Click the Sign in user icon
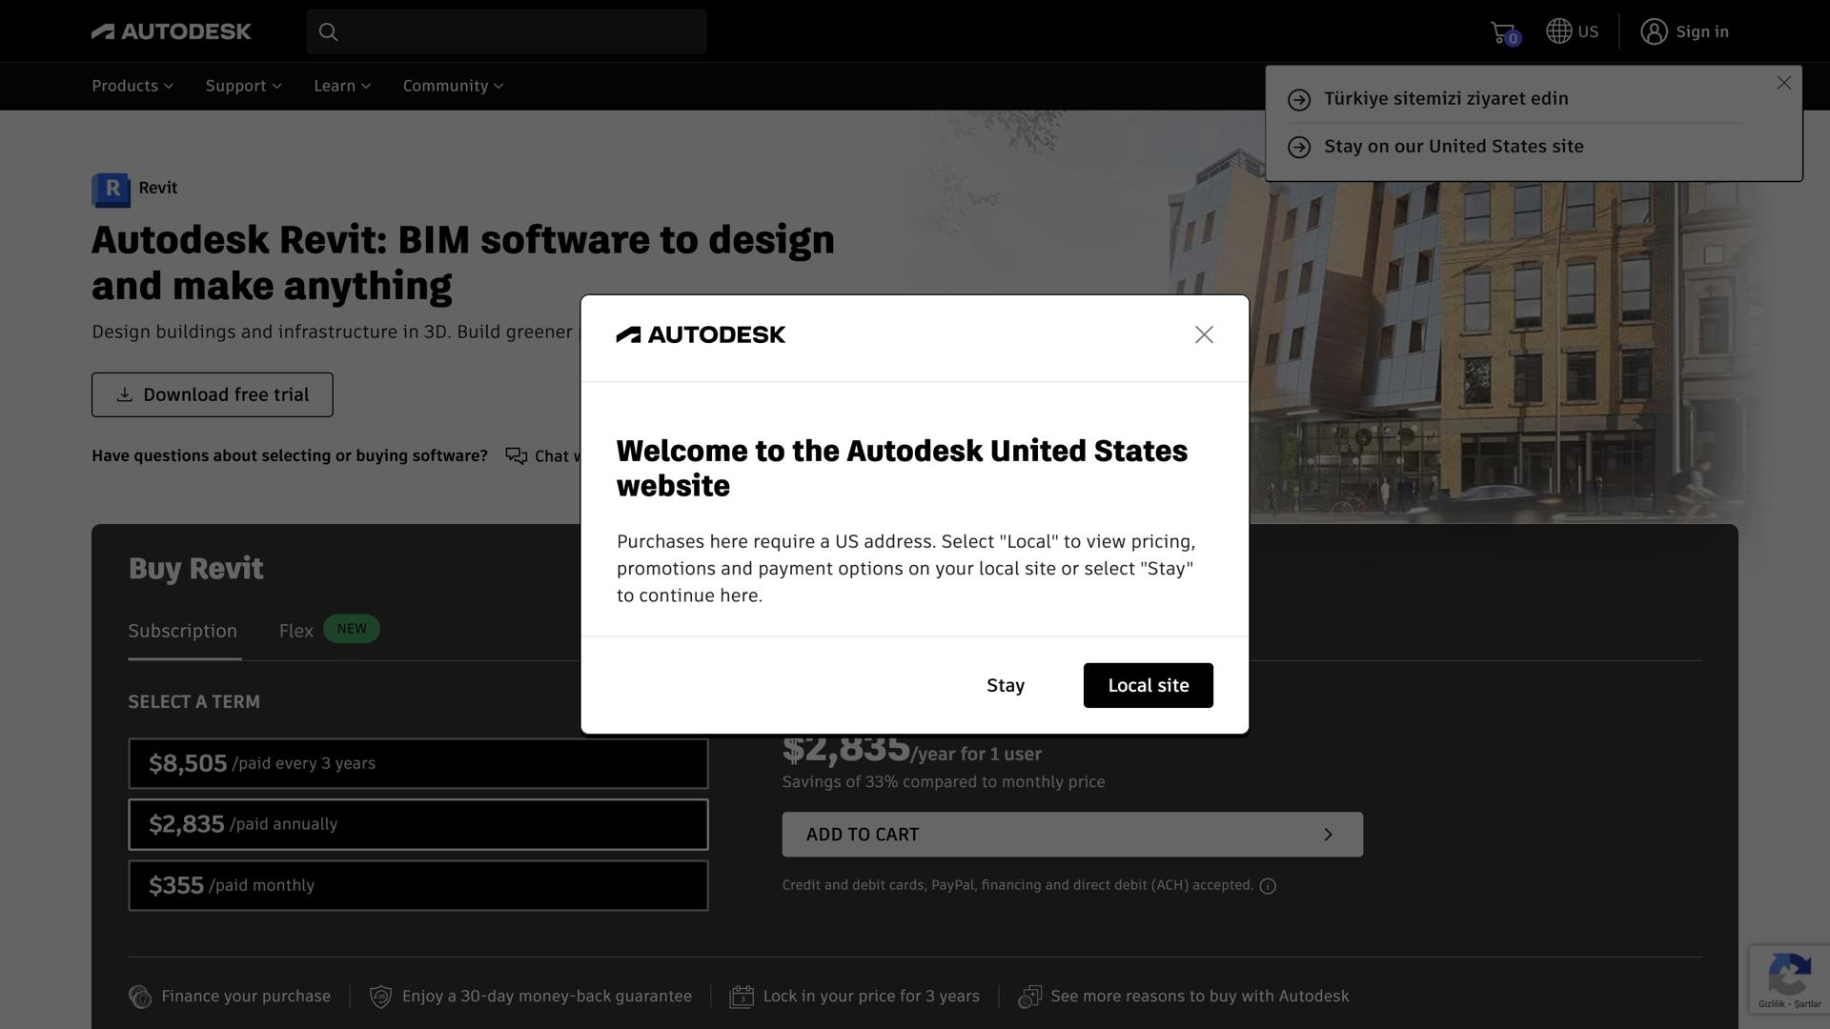Viewport: 1830px width, 1029px height. (1654, 30)
